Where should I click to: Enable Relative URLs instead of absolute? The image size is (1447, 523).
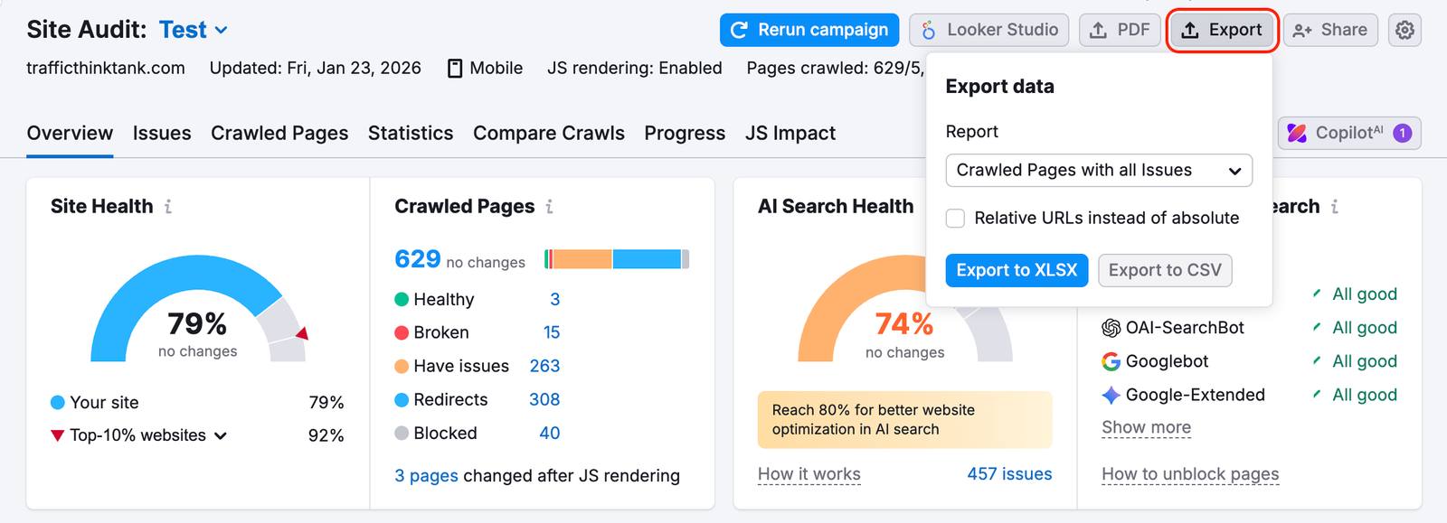[955, 218]
